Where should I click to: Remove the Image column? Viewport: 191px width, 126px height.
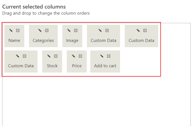click(76, 30)
